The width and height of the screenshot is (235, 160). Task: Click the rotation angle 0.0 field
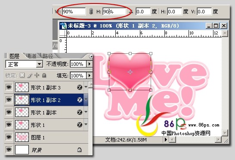coord(143,12)
